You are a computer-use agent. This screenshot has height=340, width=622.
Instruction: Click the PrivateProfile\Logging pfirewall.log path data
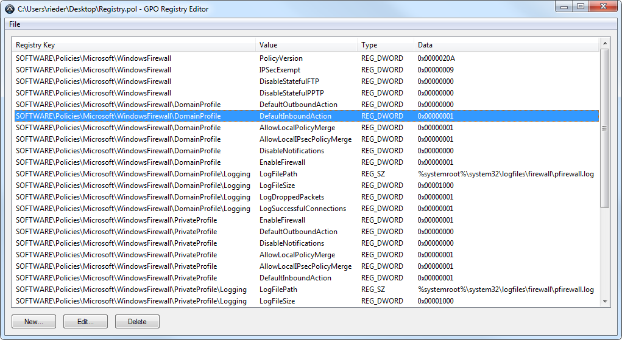tap(506, 290)
